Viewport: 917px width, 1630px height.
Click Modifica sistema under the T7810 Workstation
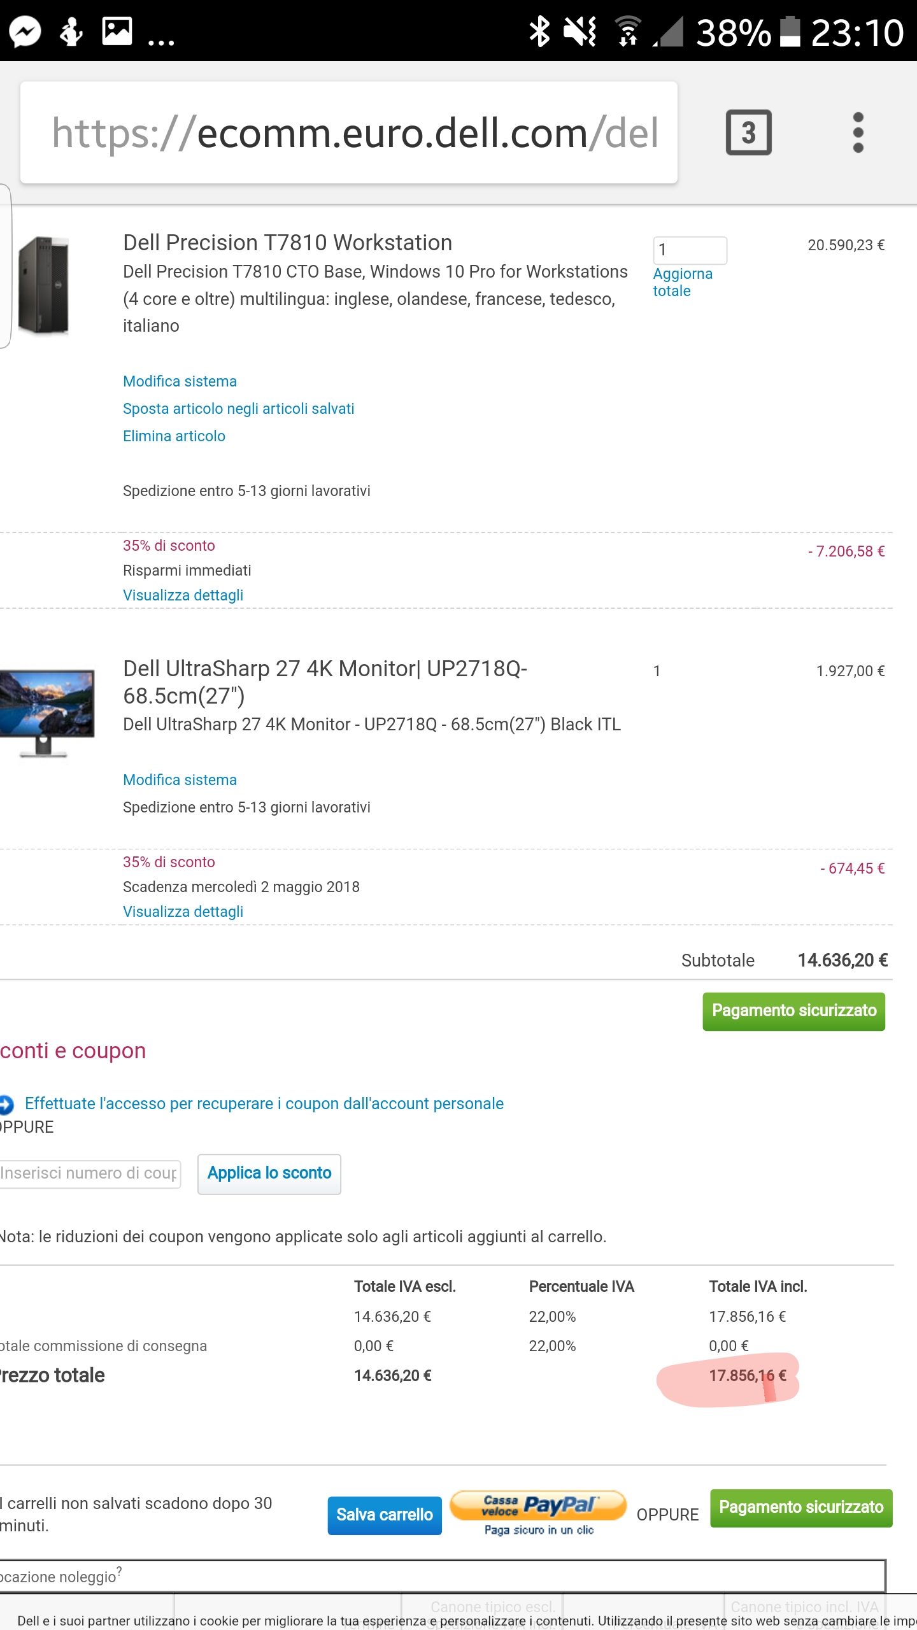(x=180, y=381)
